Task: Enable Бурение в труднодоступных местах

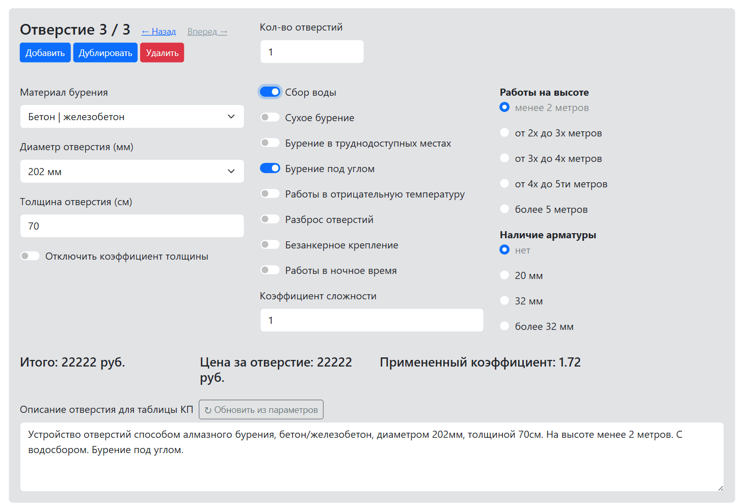Action: click(x=270, y=143)
